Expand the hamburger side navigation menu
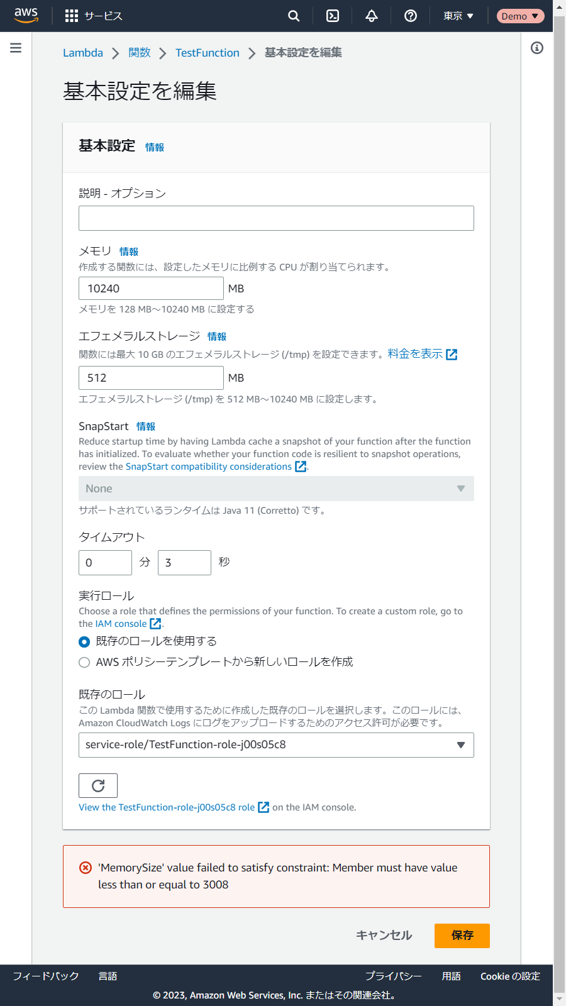 tap(16, 48)
